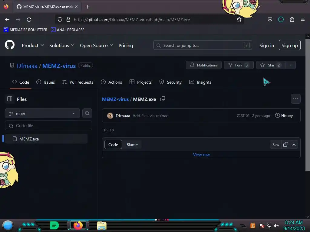
Task: Click the View raw link
Action: click(201, 155)
